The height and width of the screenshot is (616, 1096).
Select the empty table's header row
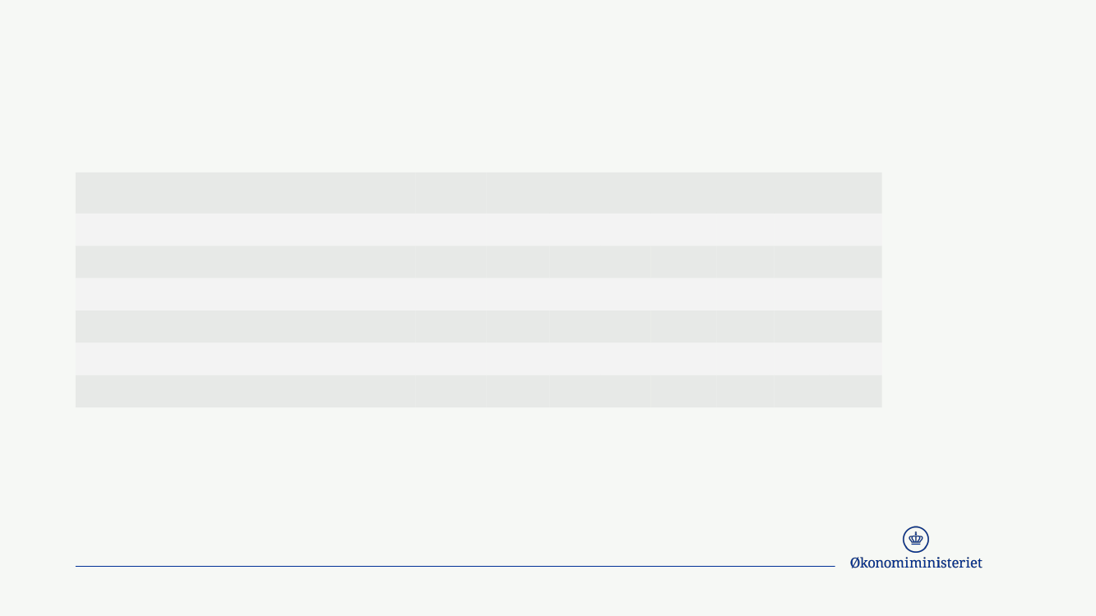click(479, 193)
